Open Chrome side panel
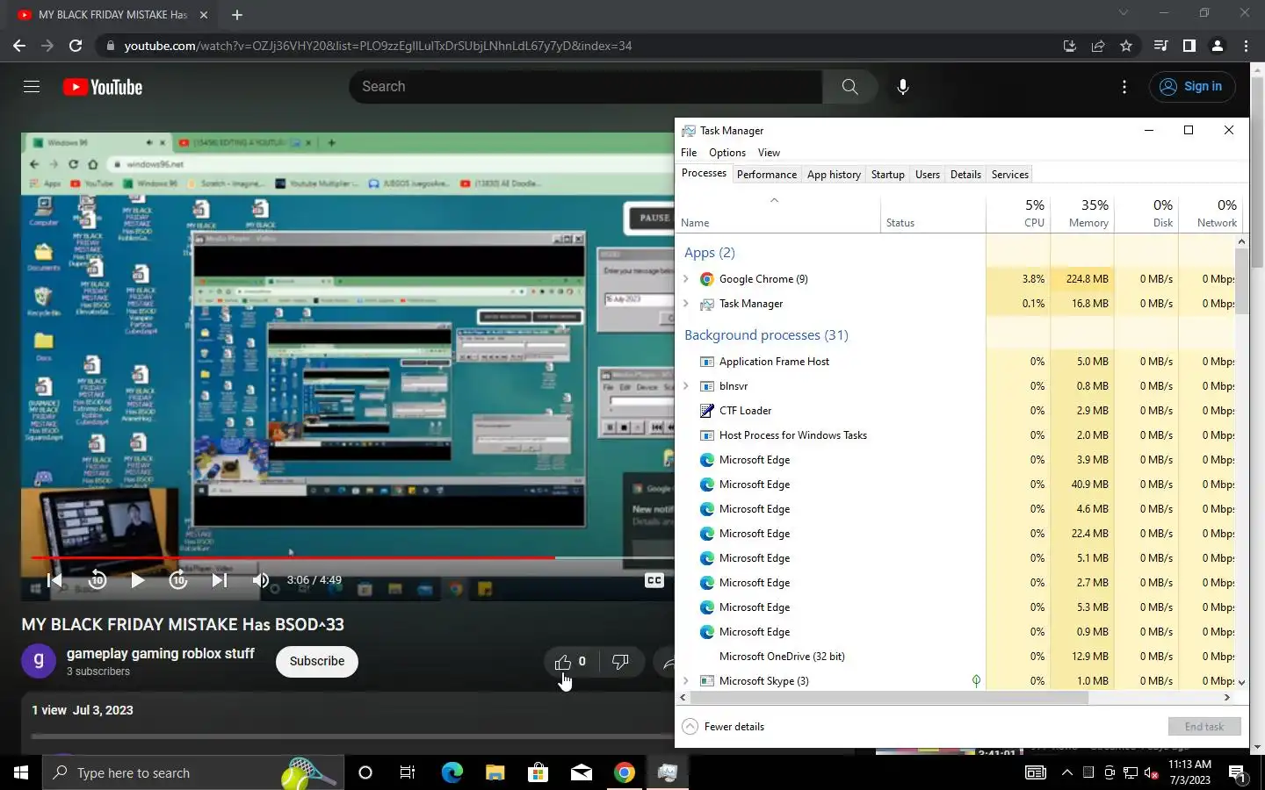This screenshot has width=1265, height=790. [x=1189, y=46]
